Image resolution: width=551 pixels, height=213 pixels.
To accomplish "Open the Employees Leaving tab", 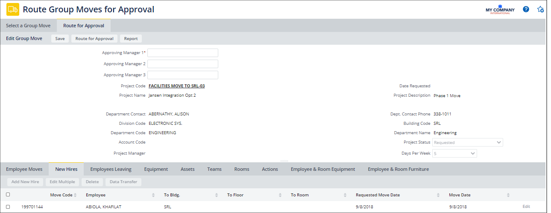I will pos(111,169).
